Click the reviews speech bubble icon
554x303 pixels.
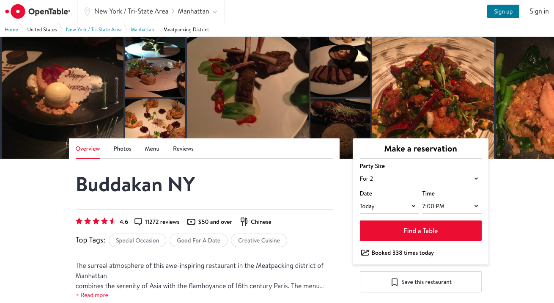click(138, 222)
